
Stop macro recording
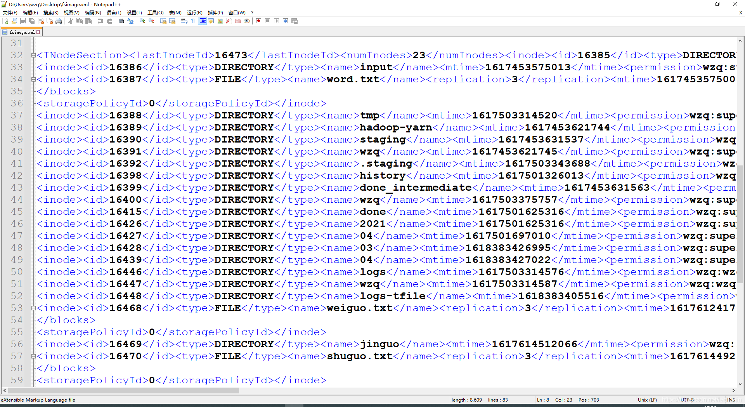[268, 21]
